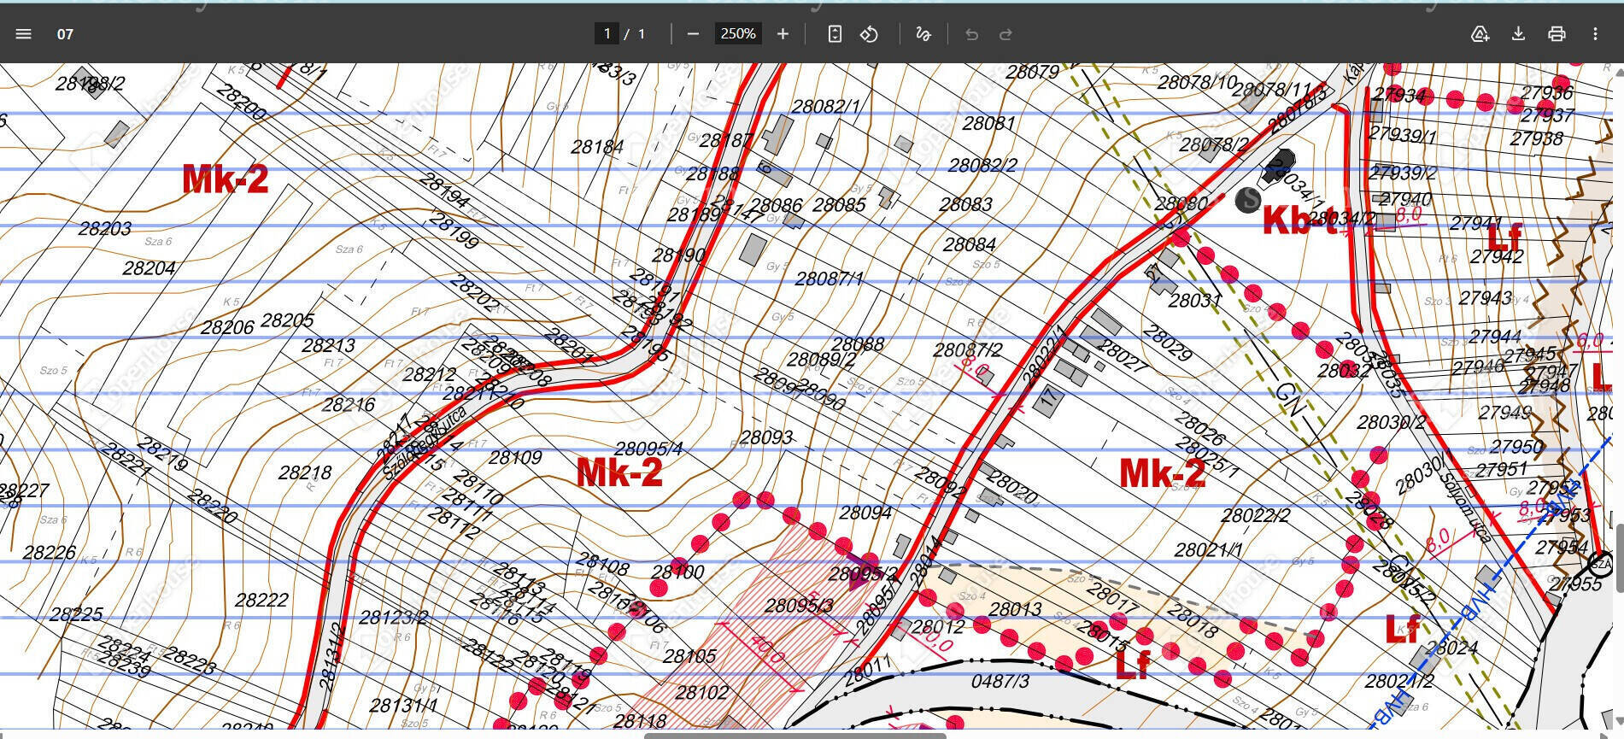Image resolution: width=1624 pixels, height=739 pixels.
Task: Print the document
Action: click(x=1557, y=34)
